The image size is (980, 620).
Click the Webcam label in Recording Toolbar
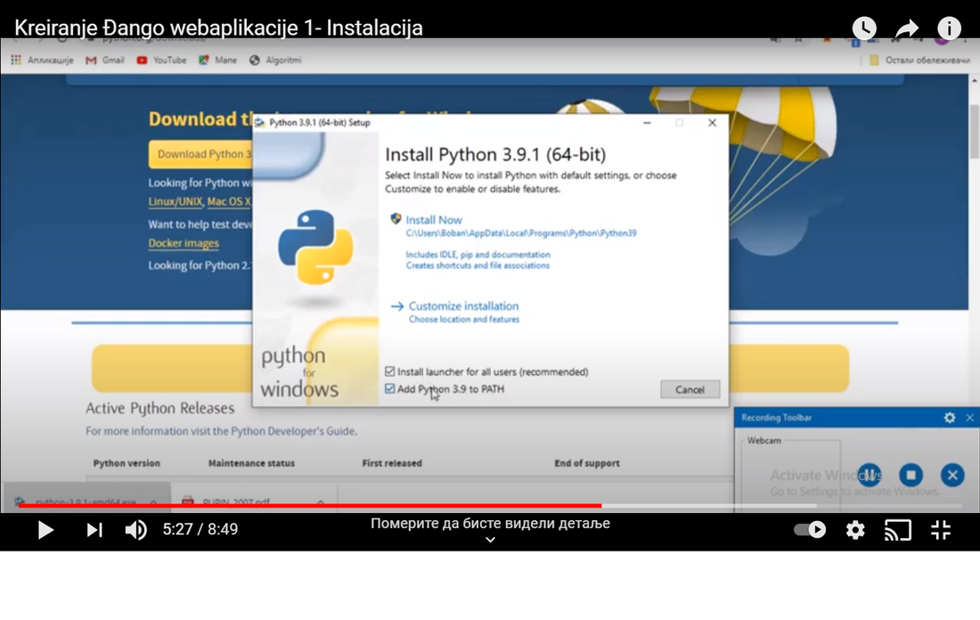click(764, 441)
